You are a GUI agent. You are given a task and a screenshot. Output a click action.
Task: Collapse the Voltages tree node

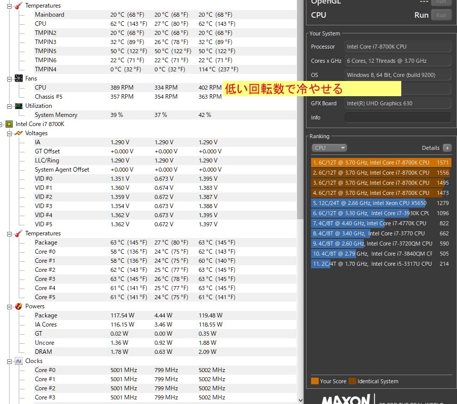[9, 134]
